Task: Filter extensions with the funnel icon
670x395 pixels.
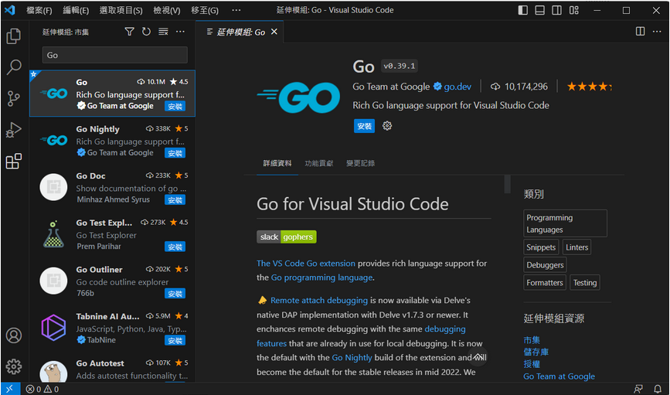Action: [130, 32]
